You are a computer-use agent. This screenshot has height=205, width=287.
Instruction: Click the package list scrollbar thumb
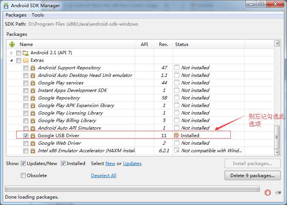(x=277, y=137)
